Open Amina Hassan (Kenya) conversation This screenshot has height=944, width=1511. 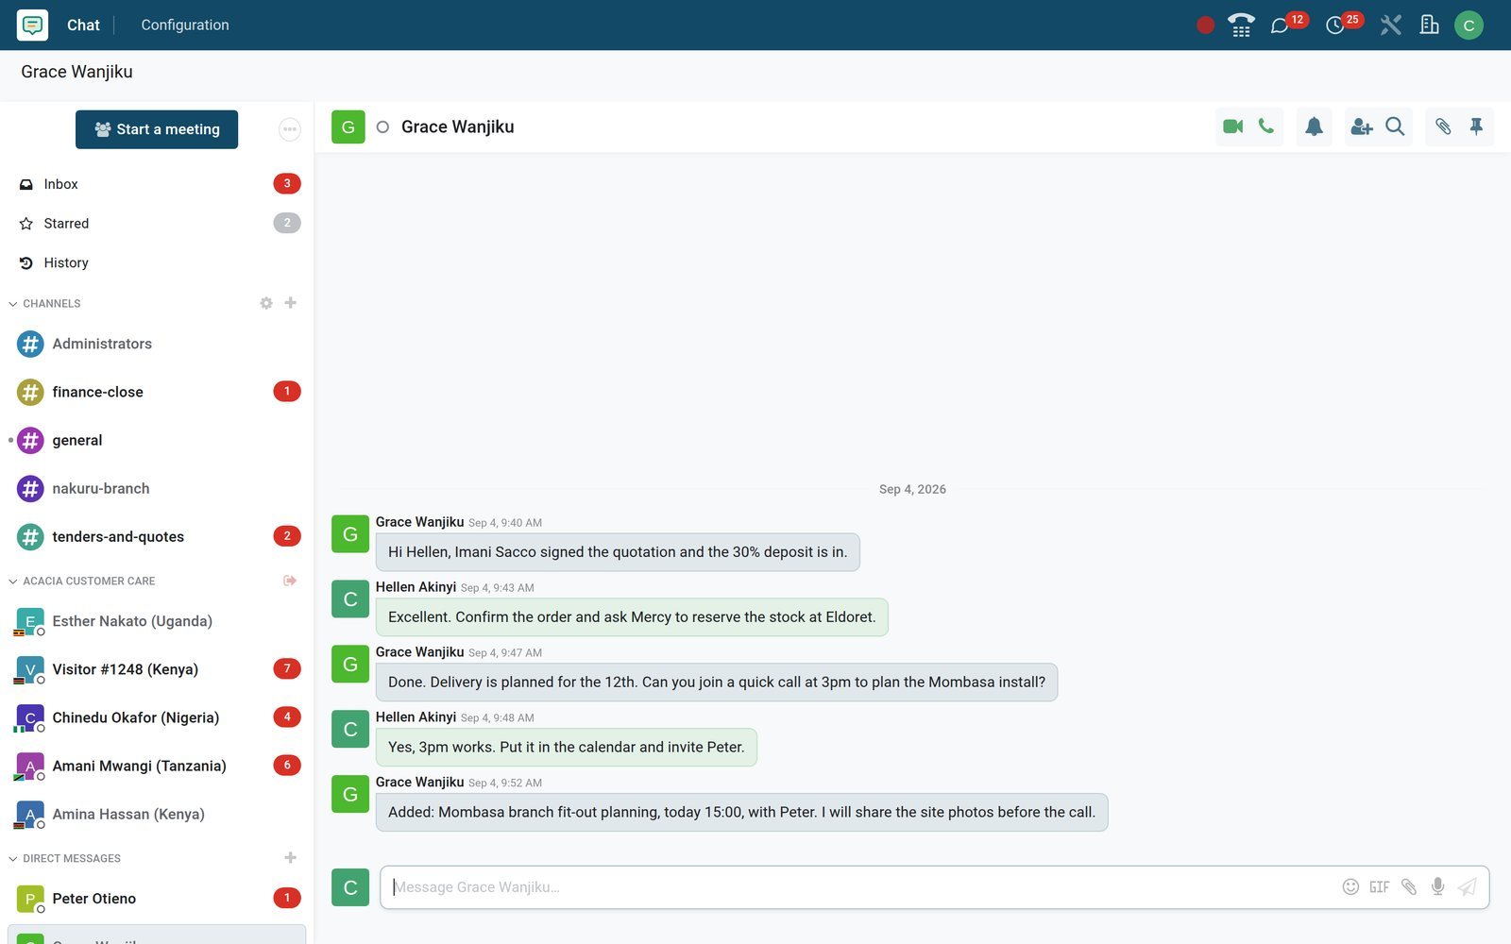[157, 814]
